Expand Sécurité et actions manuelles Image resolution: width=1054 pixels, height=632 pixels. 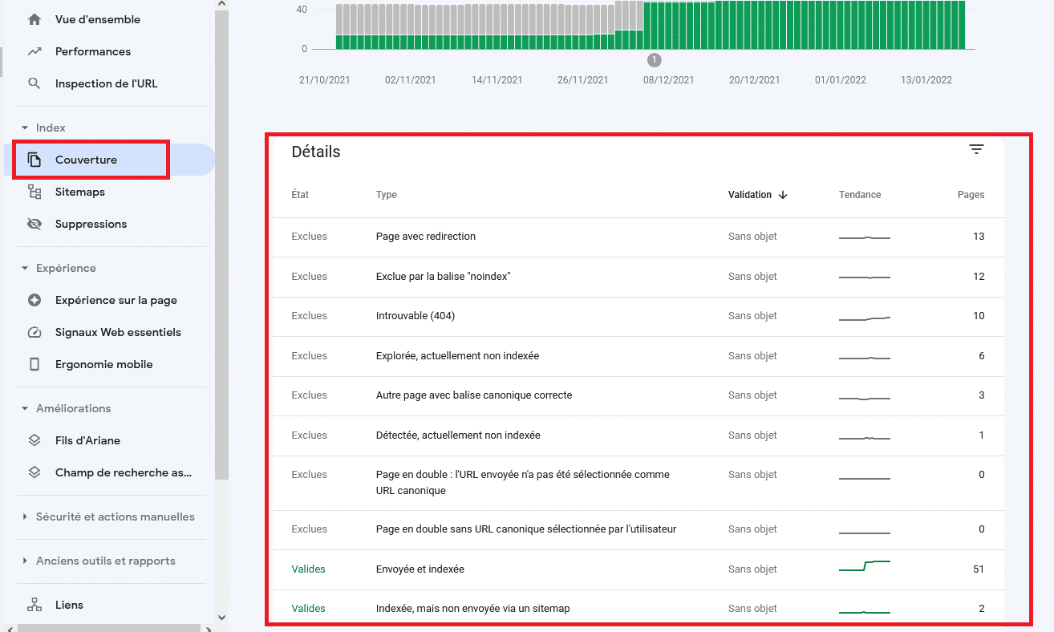coord(25,517)
